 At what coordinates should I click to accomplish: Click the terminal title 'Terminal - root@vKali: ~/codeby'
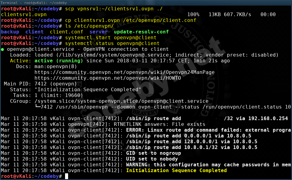pos(34,3)
